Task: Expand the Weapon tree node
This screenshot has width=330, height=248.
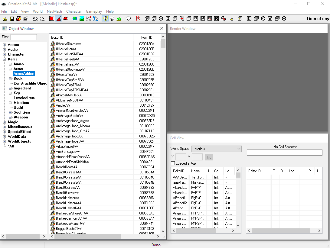Action: tap(10, 118)
